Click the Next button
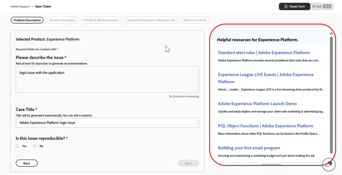342x175 pixels. 188,163
